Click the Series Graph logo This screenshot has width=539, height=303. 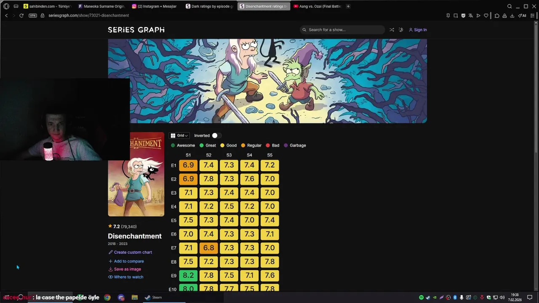[136, 30]
